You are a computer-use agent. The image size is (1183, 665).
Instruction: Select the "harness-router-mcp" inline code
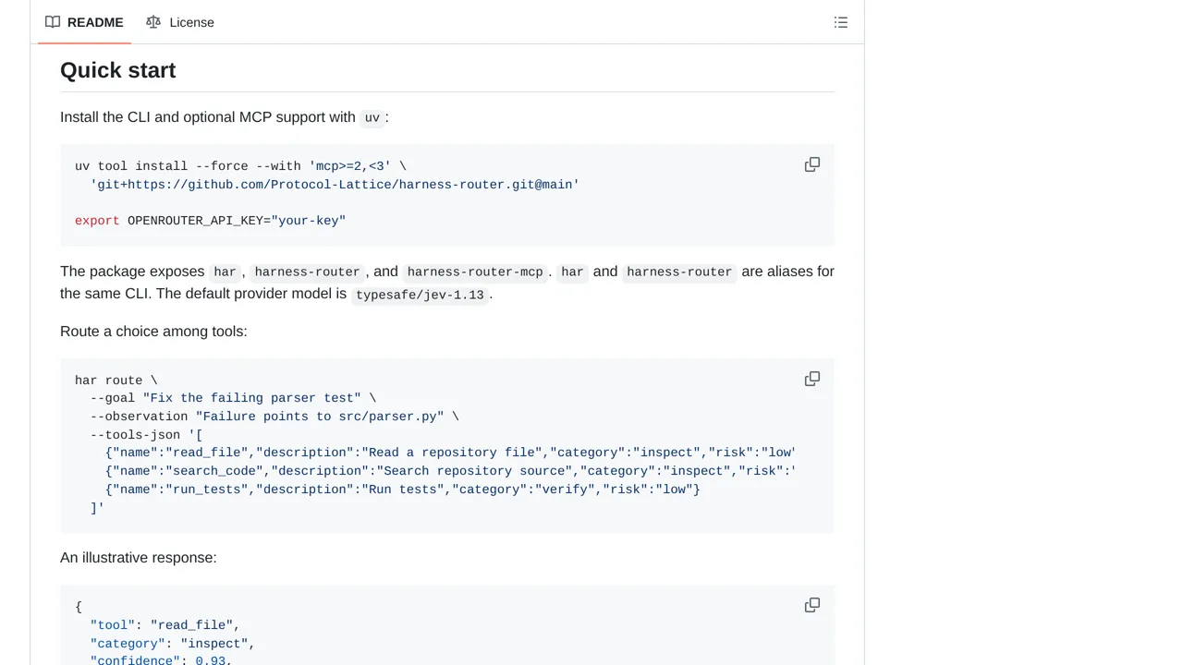point(475,272)
